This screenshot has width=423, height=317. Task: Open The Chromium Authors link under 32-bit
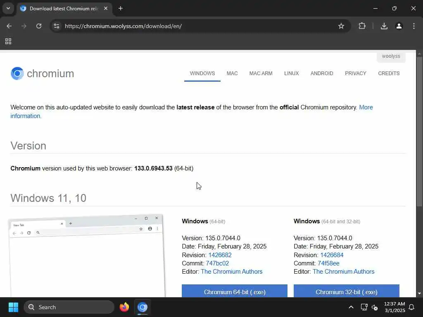(x=343, y=272)
